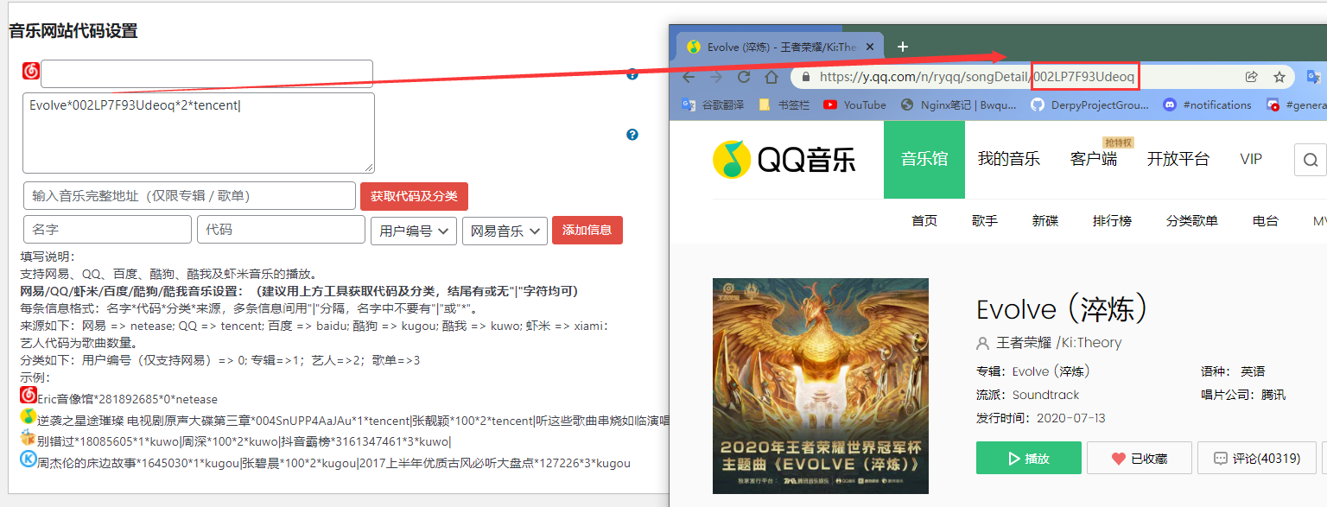Viewport: 1327px width, 507px height.
Task: Bookmark this page with the star icon
Action: 1279,77
